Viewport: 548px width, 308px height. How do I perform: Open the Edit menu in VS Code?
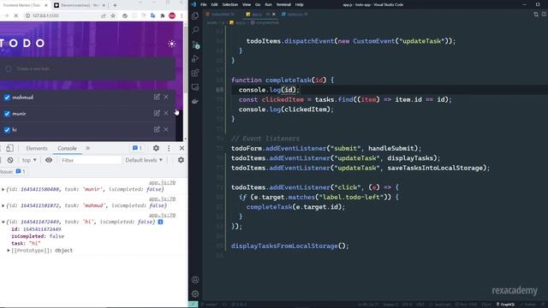click(x=214, y=4)
